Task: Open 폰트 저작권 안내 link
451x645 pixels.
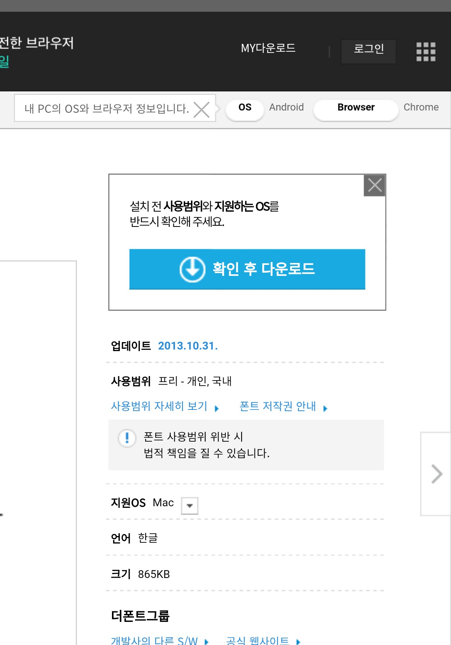Action: point(278,406)
